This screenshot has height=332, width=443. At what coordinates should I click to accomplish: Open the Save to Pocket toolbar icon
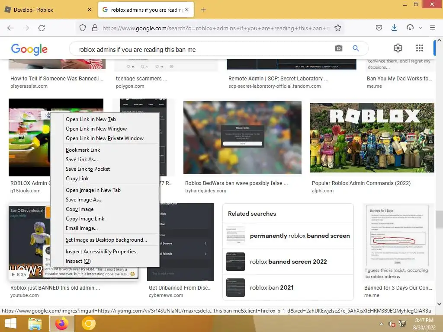point(379,28)
